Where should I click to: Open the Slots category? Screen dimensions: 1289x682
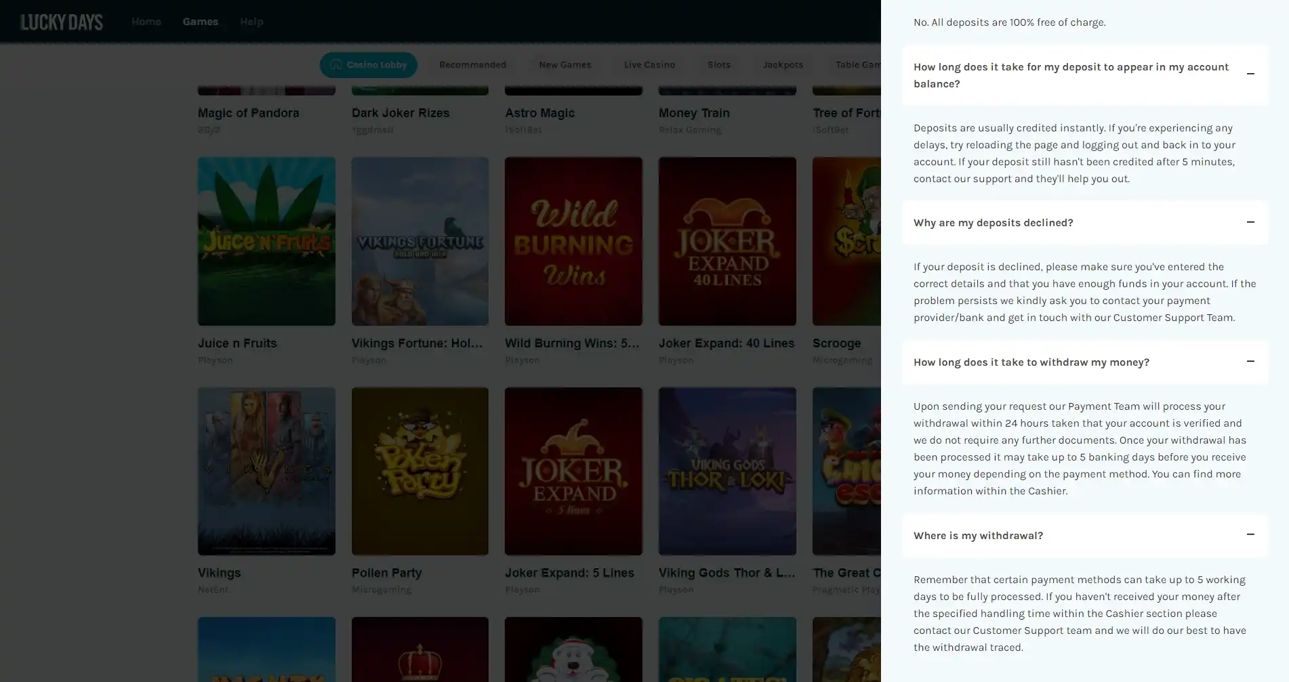click(718, 64)
